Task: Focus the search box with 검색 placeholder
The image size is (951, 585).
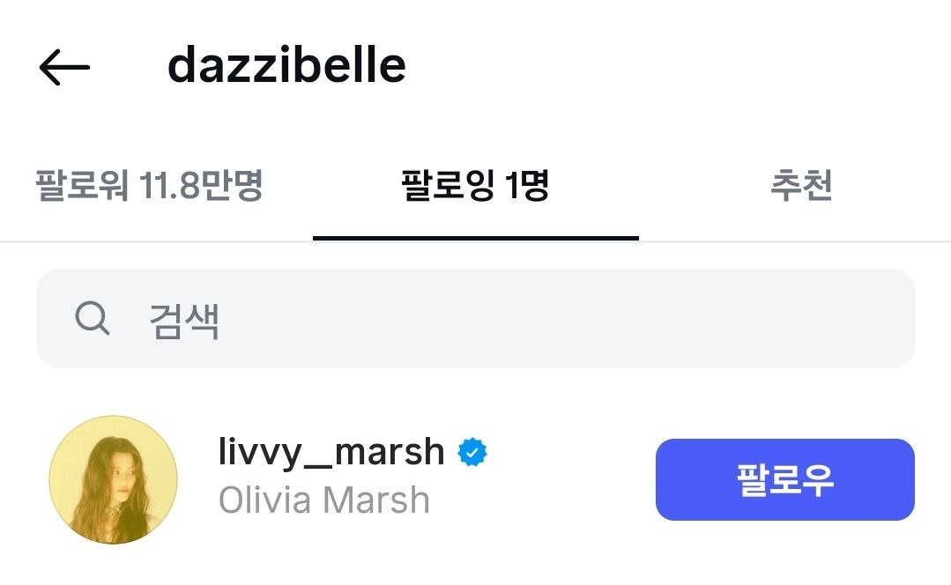Action: pos(476,319)
